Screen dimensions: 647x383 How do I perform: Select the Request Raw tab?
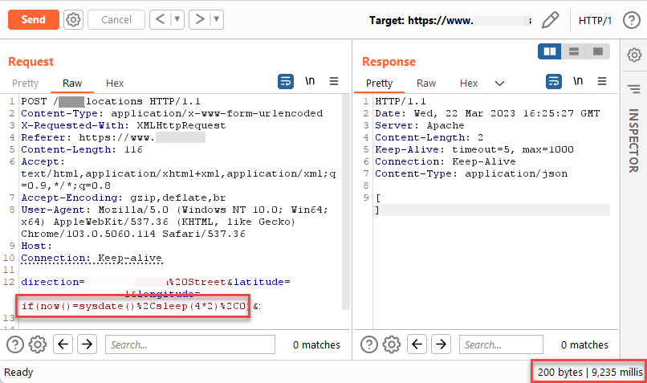(72, 84)
